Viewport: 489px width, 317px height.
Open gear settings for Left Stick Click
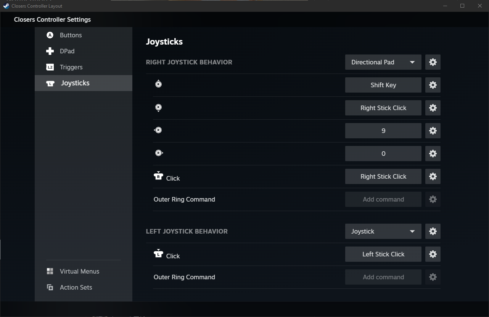[x=433, y=254]
